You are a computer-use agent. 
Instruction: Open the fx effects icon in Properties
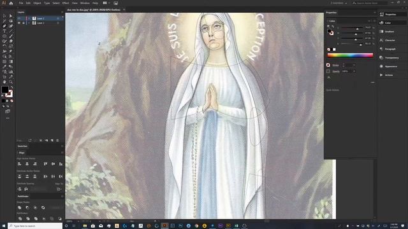[329, 78]
